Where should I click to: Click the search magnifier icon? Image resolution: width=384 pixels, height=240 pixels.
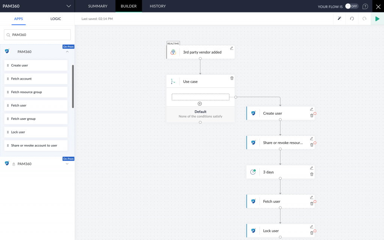pos(8,35)
